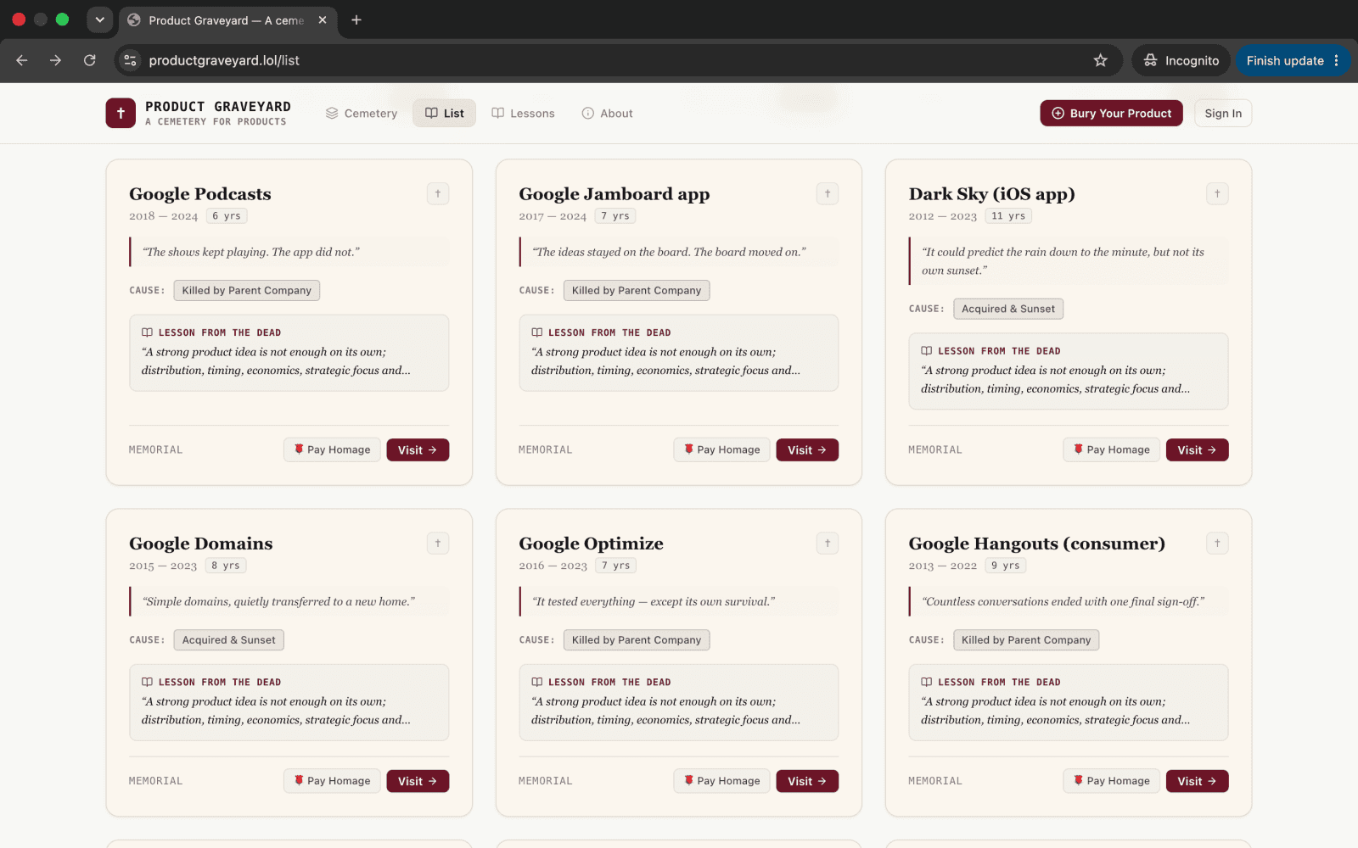Viewport: 1358px width, 848px height.
Task: Click Acquired & Sunset tag on Dark Sky
Action: coord(1008,309)
